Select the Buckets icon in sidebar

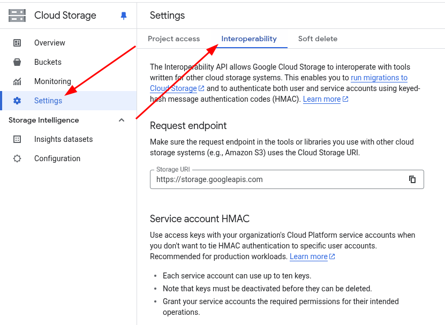[17, 62]
